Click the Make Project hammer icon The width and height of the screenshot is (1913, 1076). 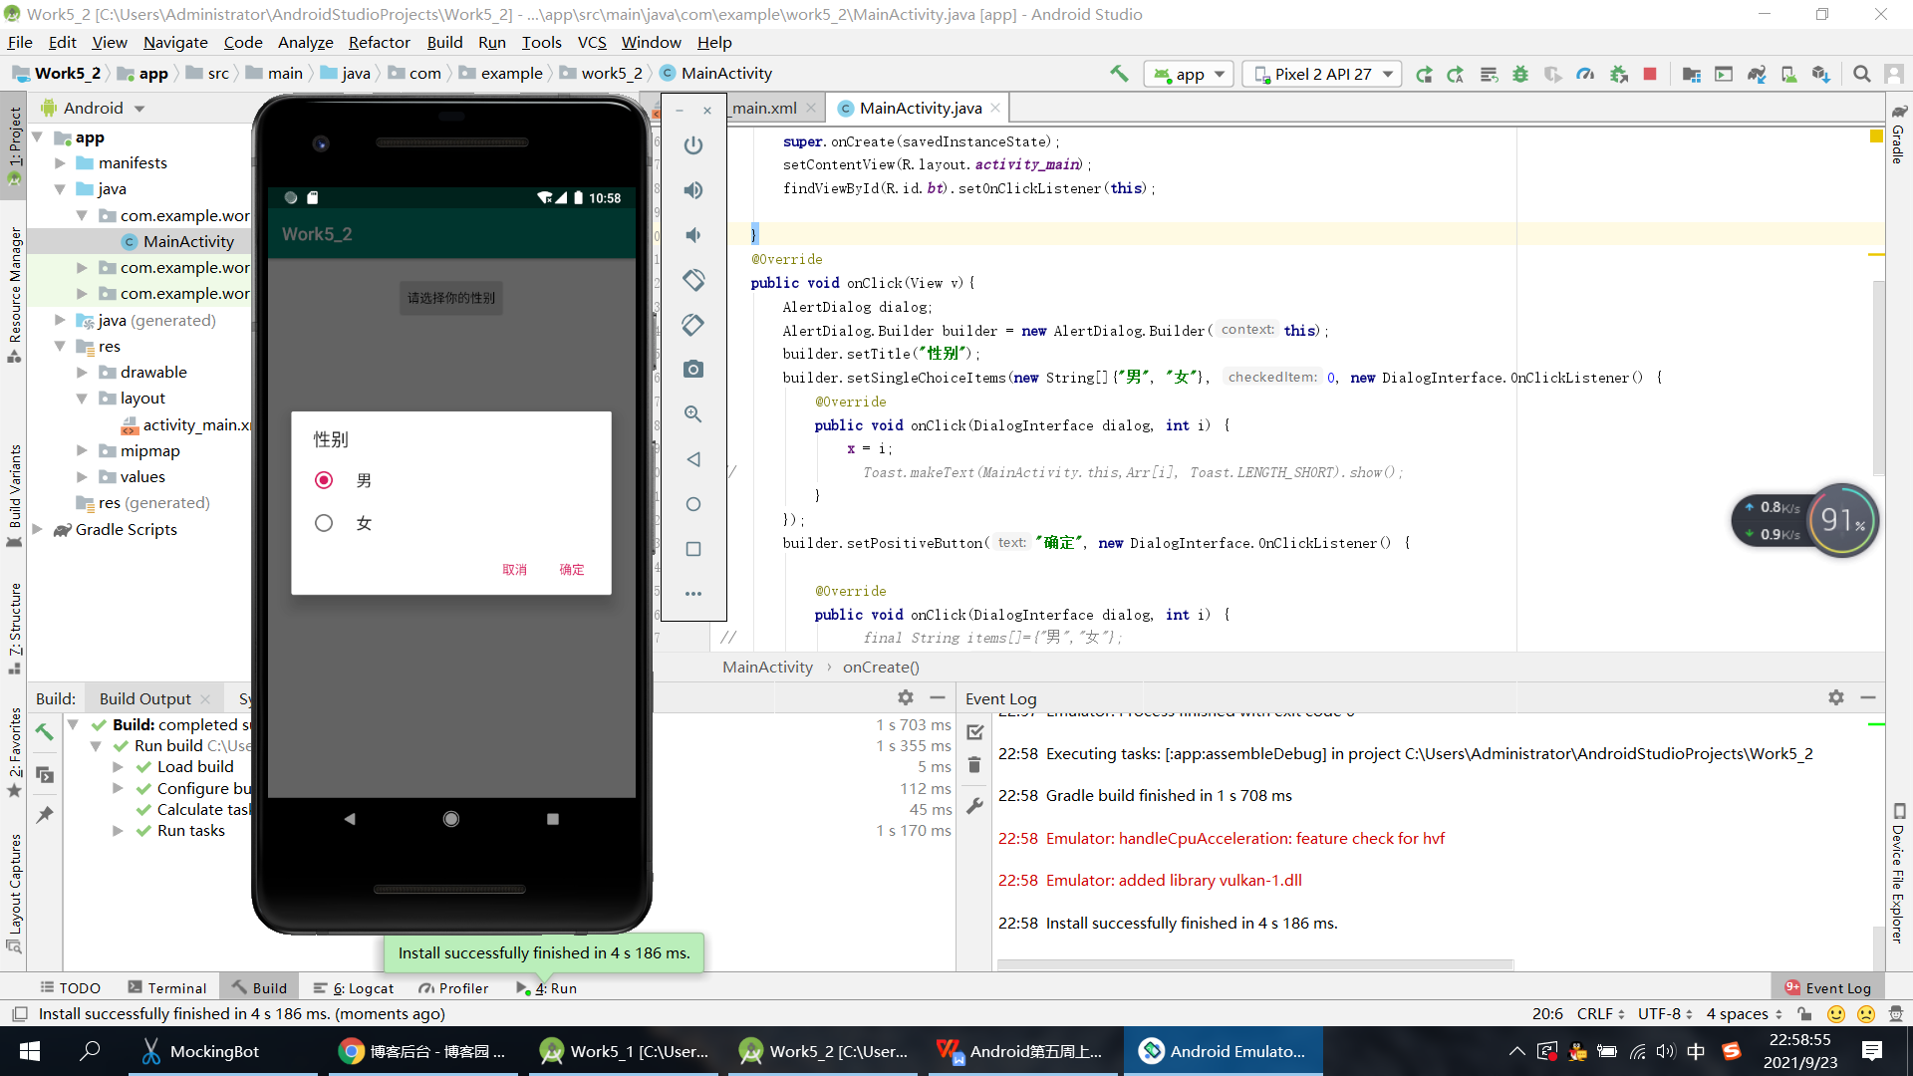click(1119, 74)
